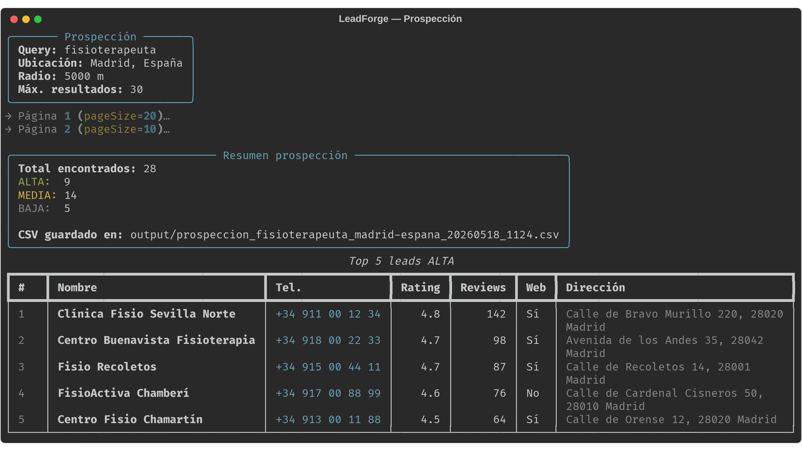Click the Top 5 leads ALTA caption
This screenshot has width=802, height=451.
click(401, 261)
